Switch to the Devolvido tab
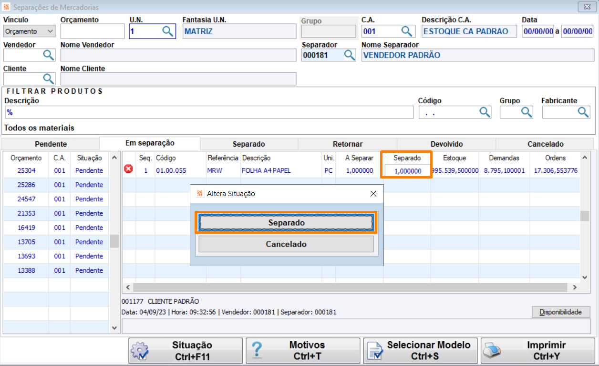Screen dimensions: 599x366 tap(446, 144)
